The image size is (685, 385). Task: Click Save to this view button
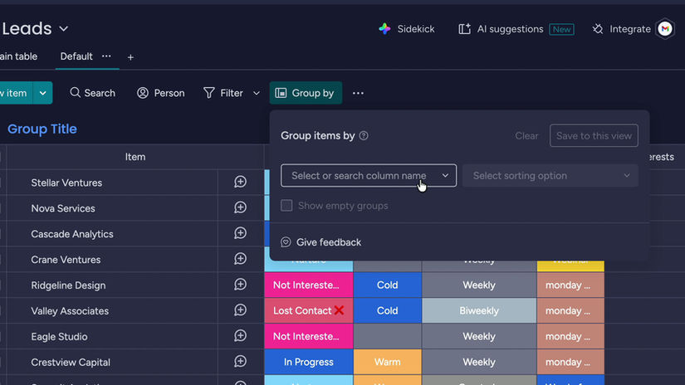click(594, 136)
